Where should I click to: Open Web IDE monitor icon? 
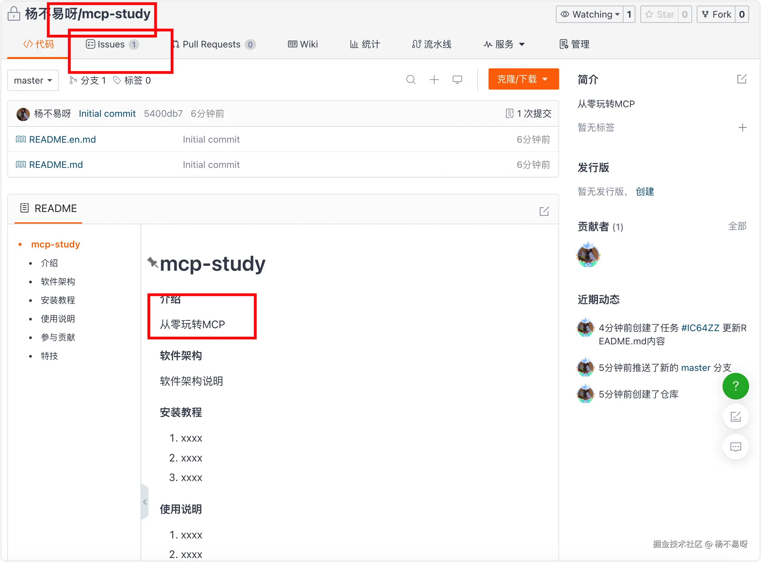point(457,80)
